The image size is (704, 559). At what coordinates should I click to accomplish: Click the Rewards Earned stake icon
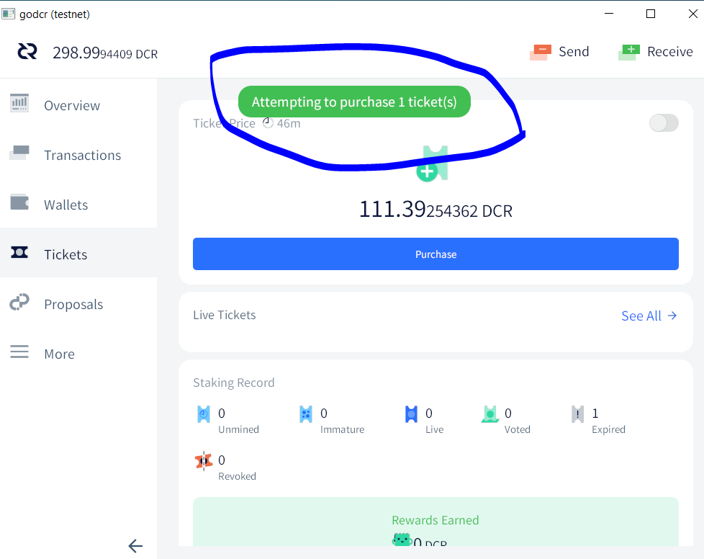pyautogui.click(x=402, y=540)
